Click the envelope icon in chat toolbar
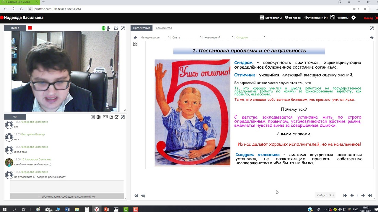Screen dimensions: 378x212 (105, 117)
